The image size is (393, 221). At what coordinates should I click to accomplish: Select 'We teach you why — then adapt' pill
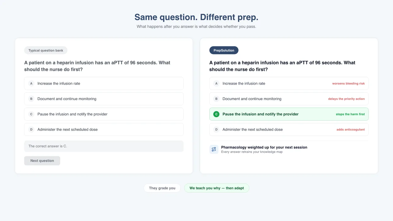[x=217, y=188]
